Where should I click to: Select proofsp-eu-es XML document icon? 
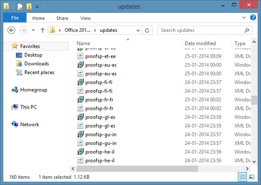click(80, 73)
